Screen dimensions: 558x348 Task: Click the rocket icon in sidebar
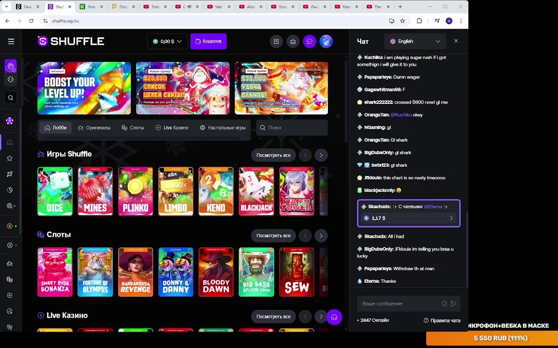point(10,174)
